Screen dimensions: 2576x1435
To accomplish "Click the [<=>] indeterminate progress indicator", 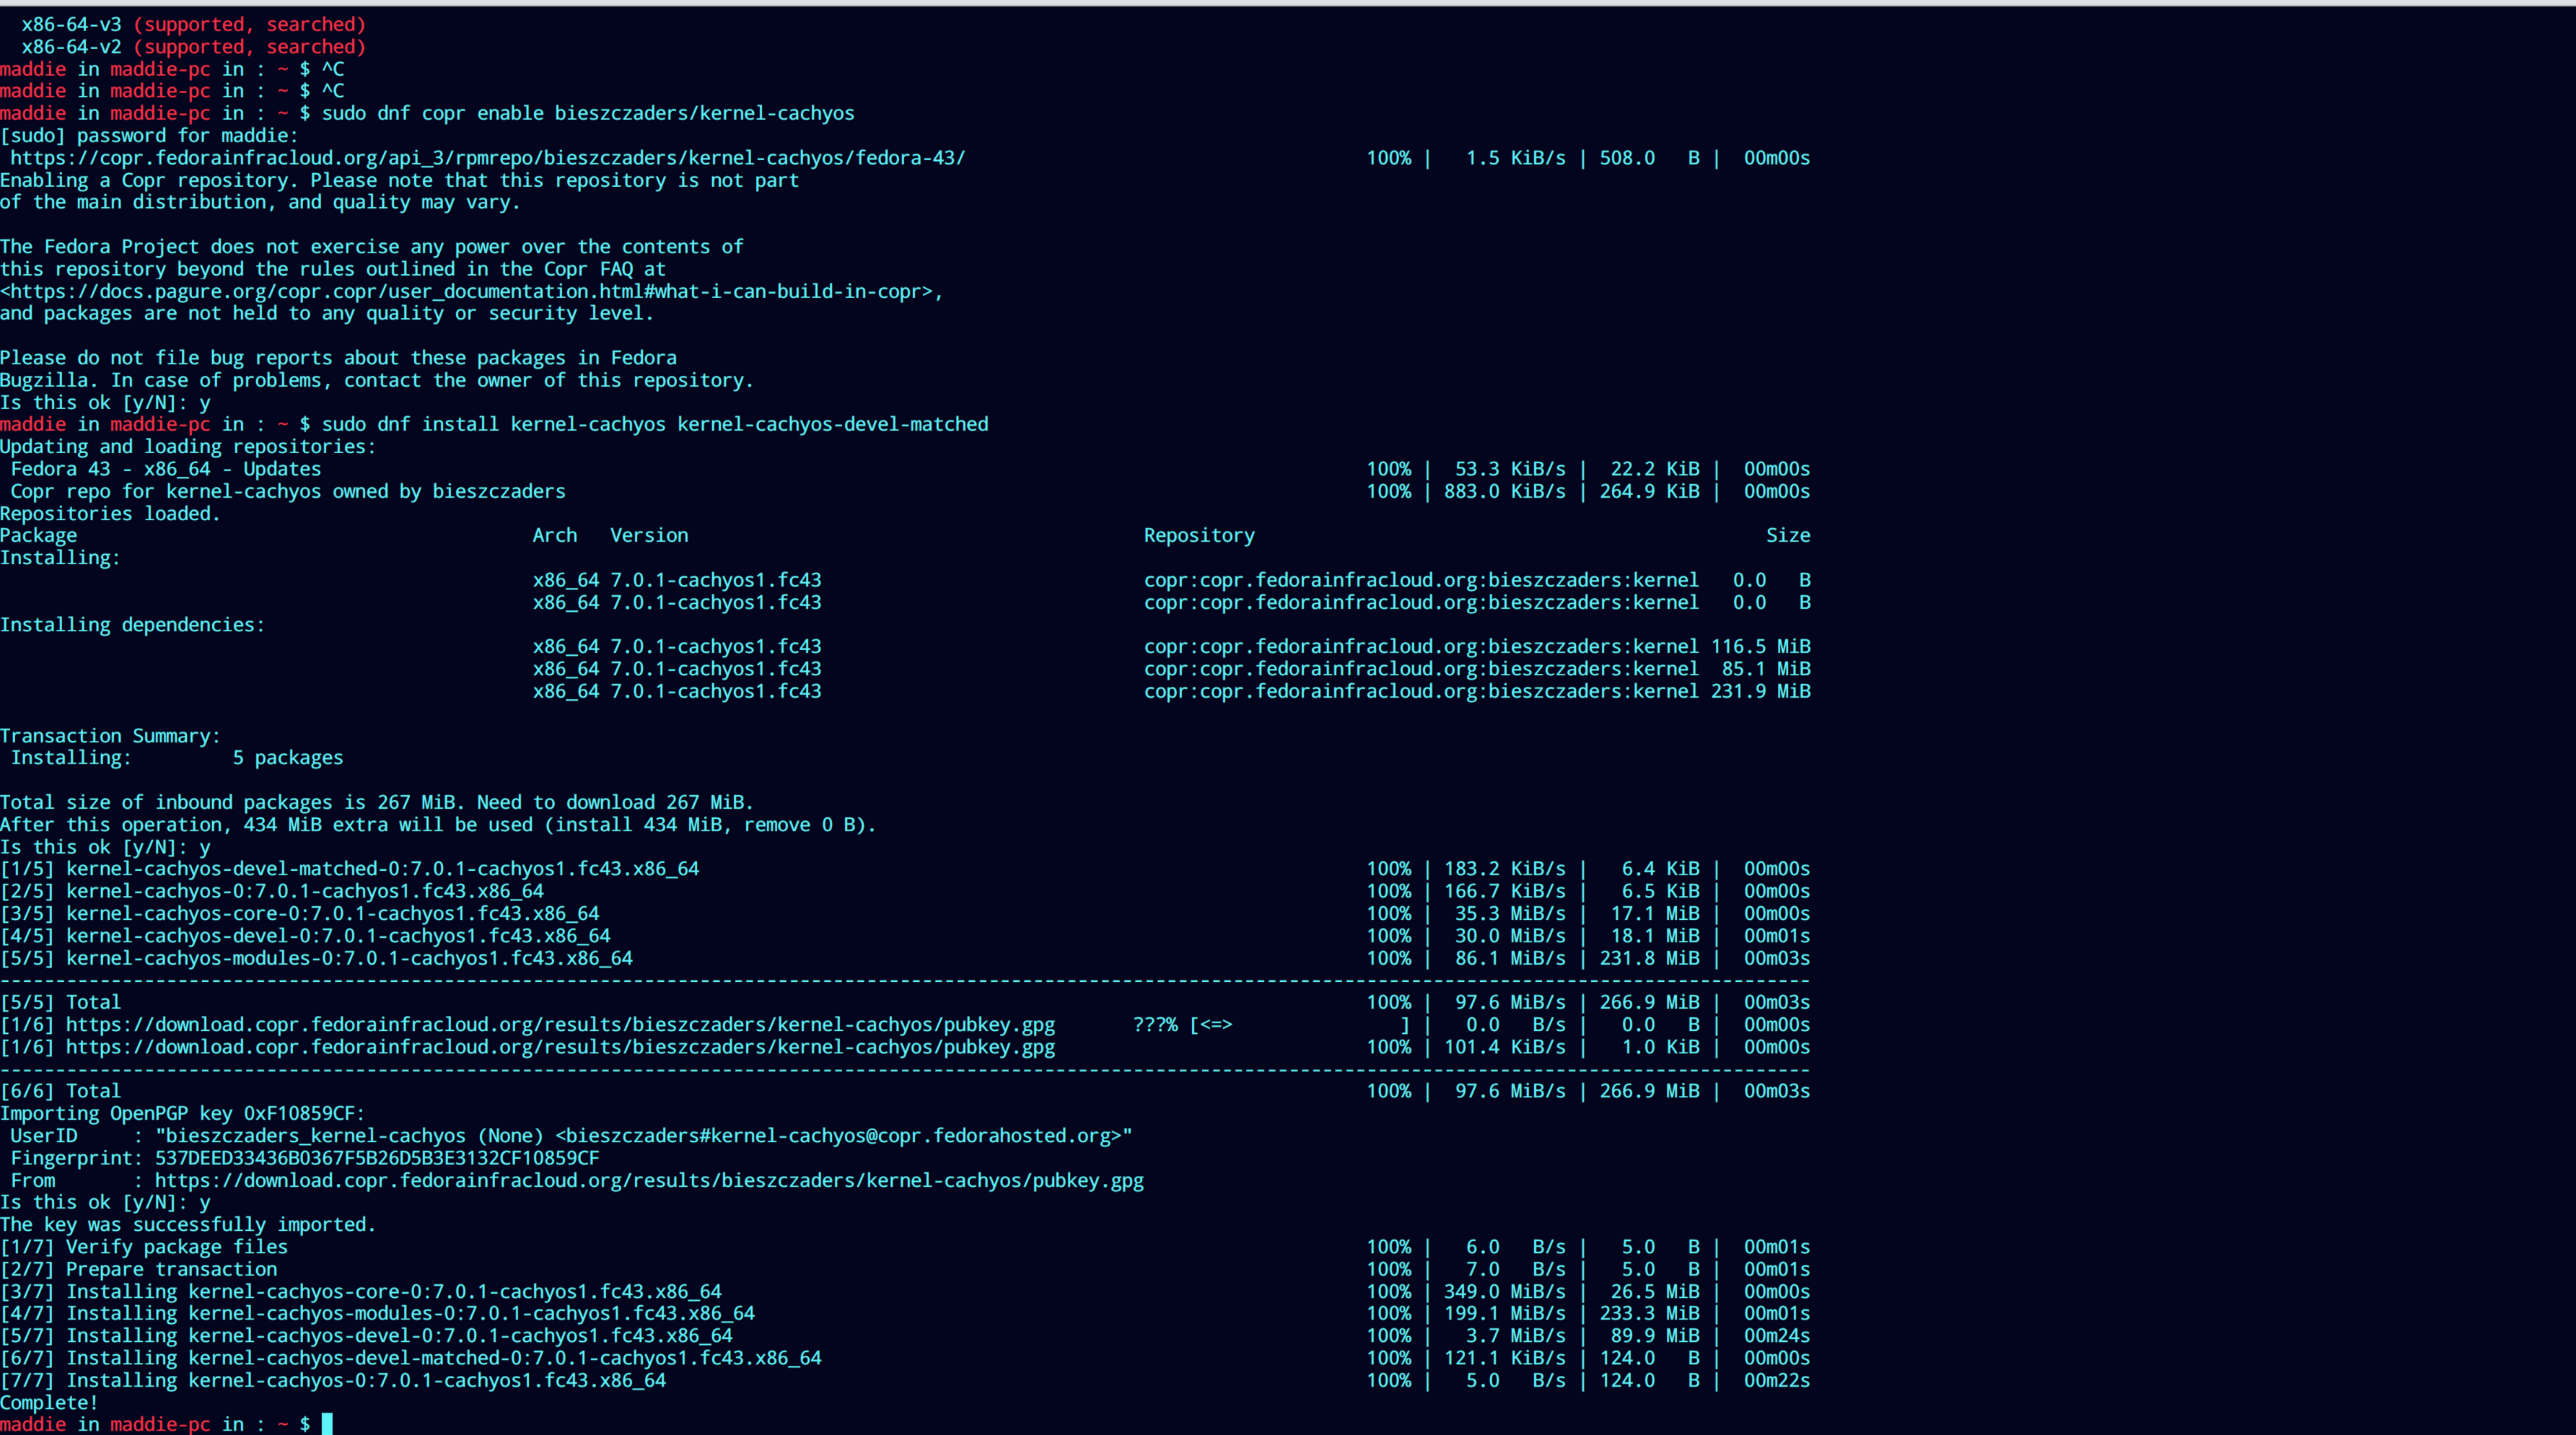I will pyautogui.click(x=1211, y=1024).
